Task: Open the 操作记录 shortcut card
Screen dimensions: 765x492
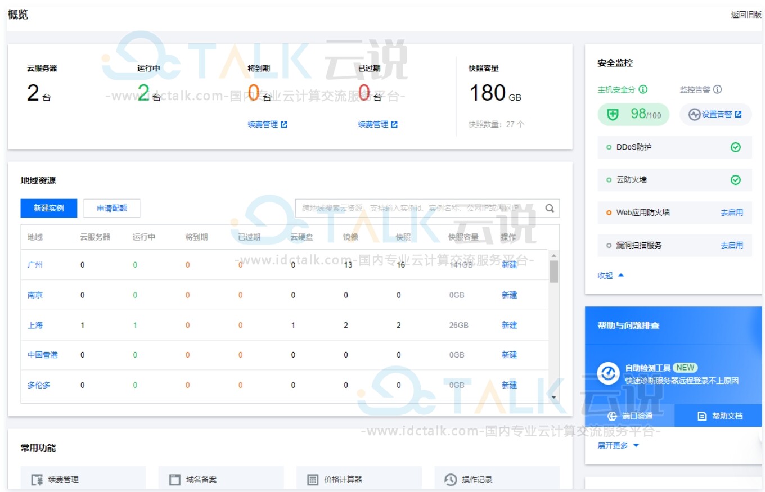Action: pos(497,479)
